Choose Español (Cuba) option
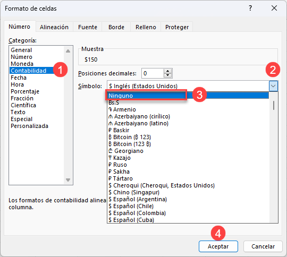Screen dimensions: 287x257 (x=188, y=220)
